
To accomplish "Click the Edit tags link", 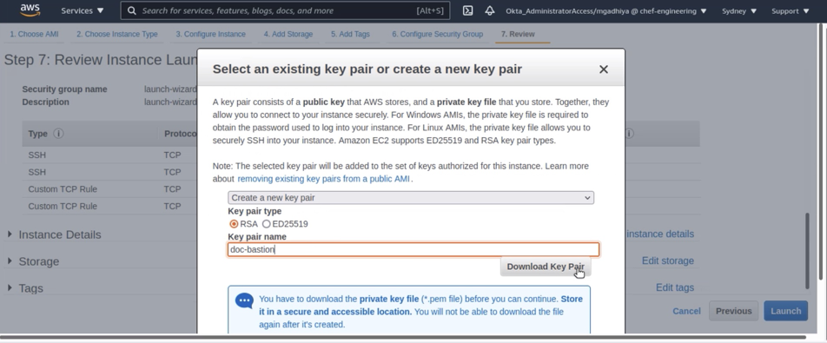I will point(675,287).
